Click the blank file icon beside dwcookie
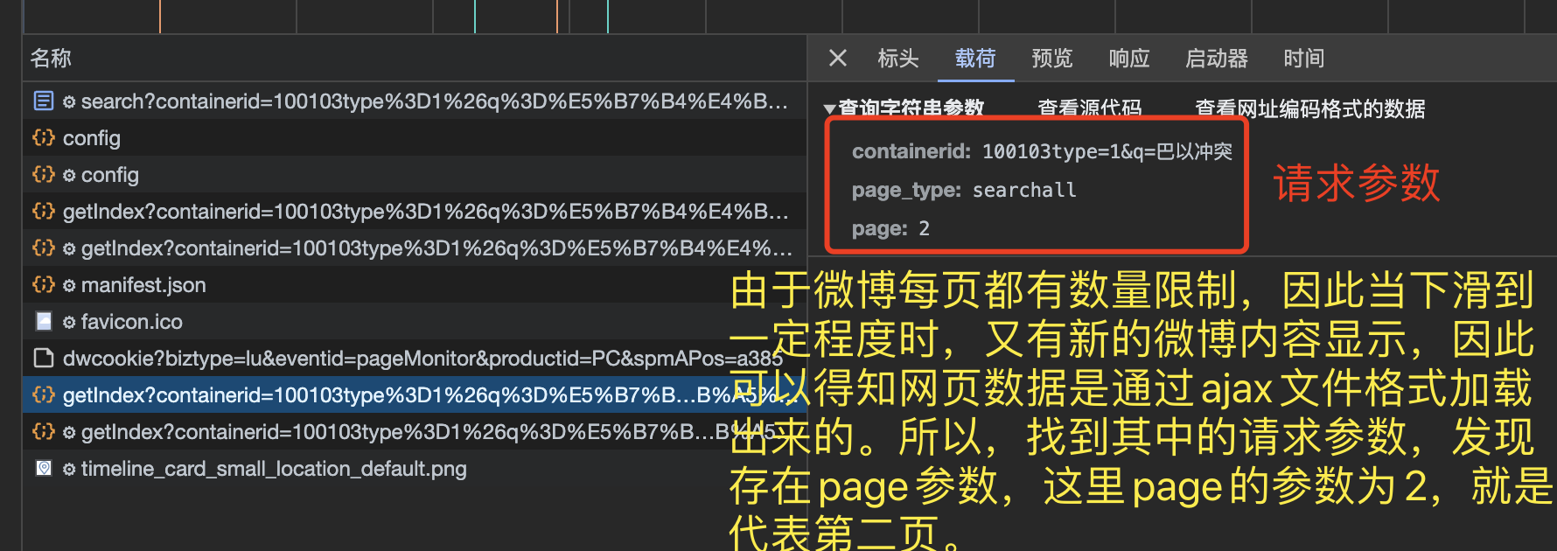The image size is (1557, 551). (x=43, y=359)
